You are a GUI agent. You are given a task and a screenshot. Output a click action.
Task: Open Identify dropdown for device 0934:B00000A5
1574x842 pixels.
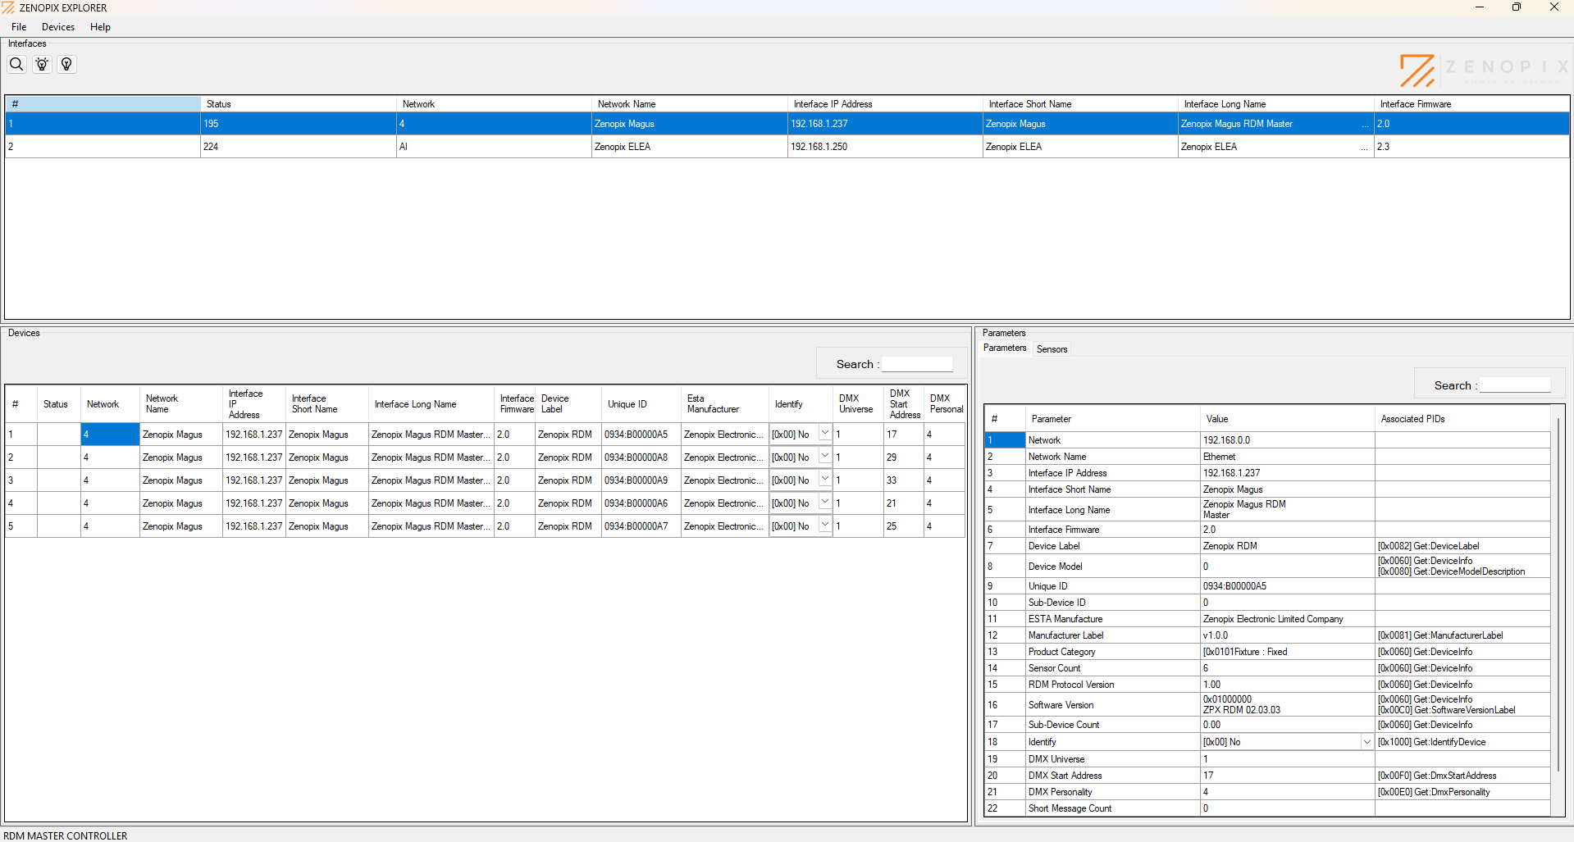(825, 434)
